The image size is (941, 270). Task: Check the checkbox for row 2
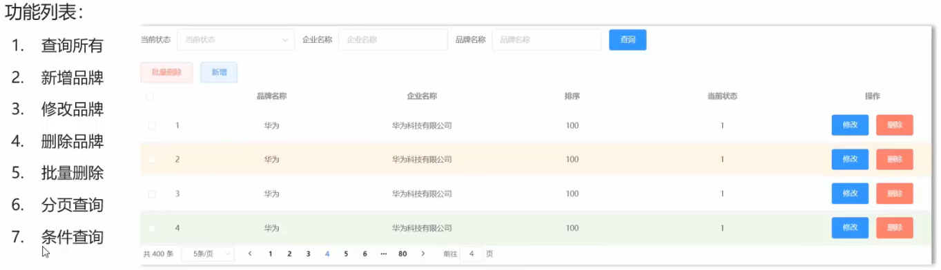[x=152, y=160]
